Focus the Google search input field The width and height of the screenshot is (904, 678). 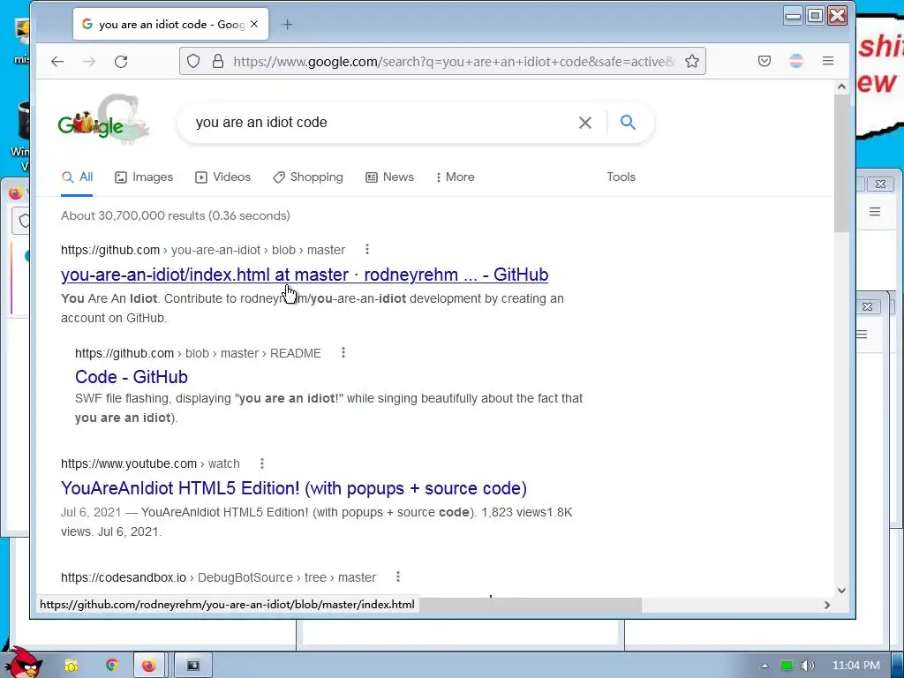[x=380, y=122]
